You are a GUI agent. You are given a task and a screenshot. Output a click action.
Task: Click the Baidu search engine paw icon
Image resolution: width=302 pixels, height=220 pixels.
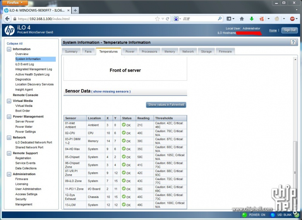pos(176,19)
